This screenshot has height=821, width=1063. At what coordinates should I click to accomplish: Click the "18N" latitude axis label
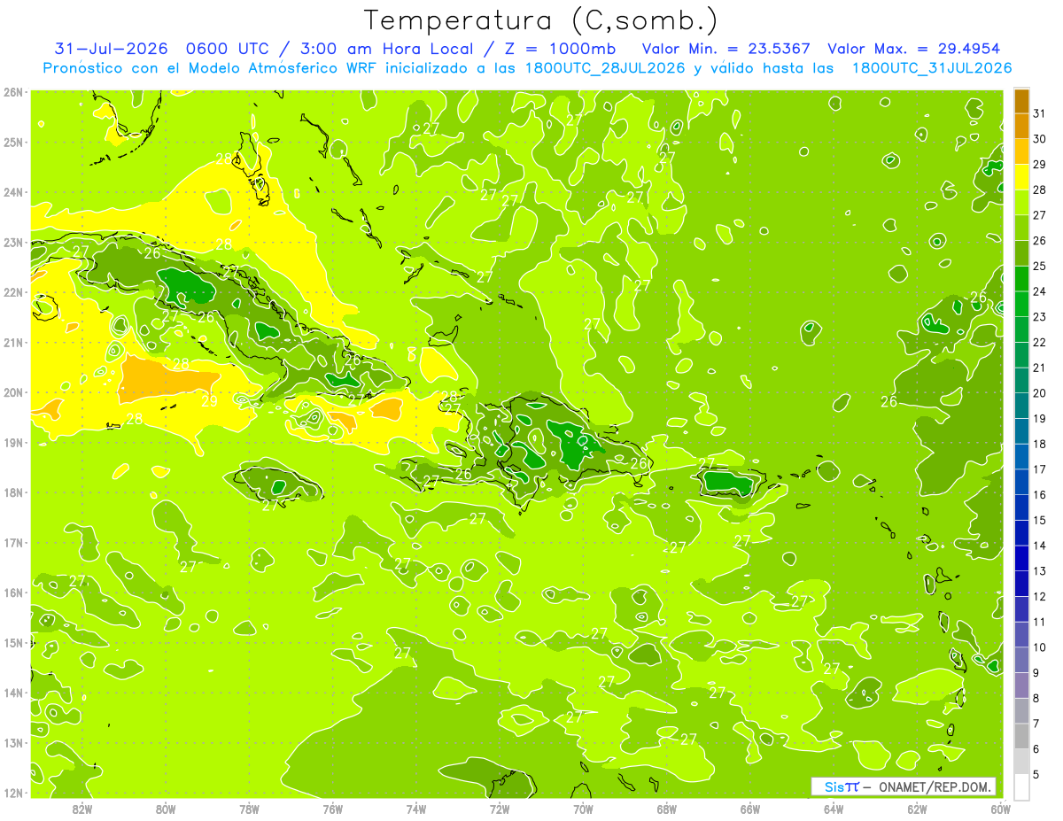(x=12, y=492)
